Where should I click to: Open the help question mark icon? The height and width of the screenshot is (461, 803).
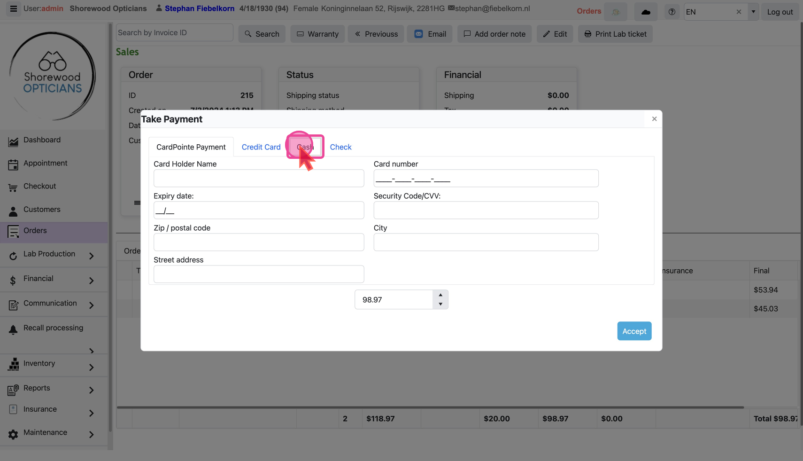click(x=672, y=12)
